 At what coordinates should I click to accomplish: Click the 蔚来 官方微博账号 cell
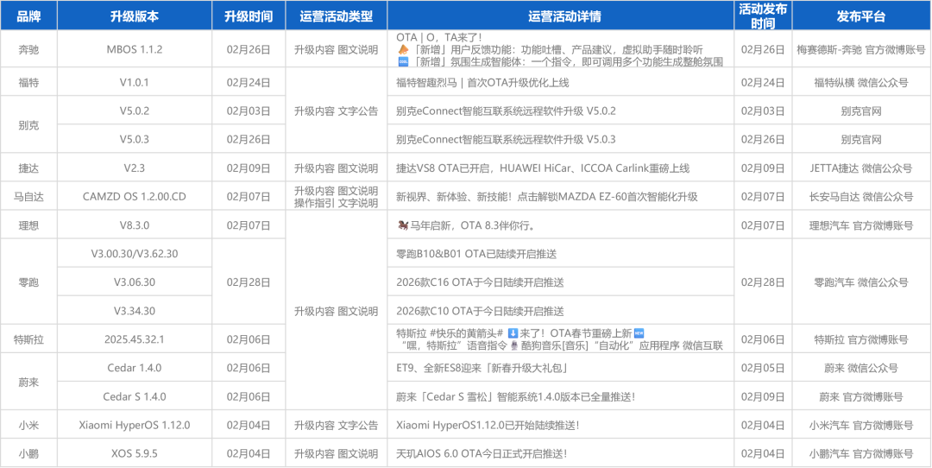tap(861, 396)
